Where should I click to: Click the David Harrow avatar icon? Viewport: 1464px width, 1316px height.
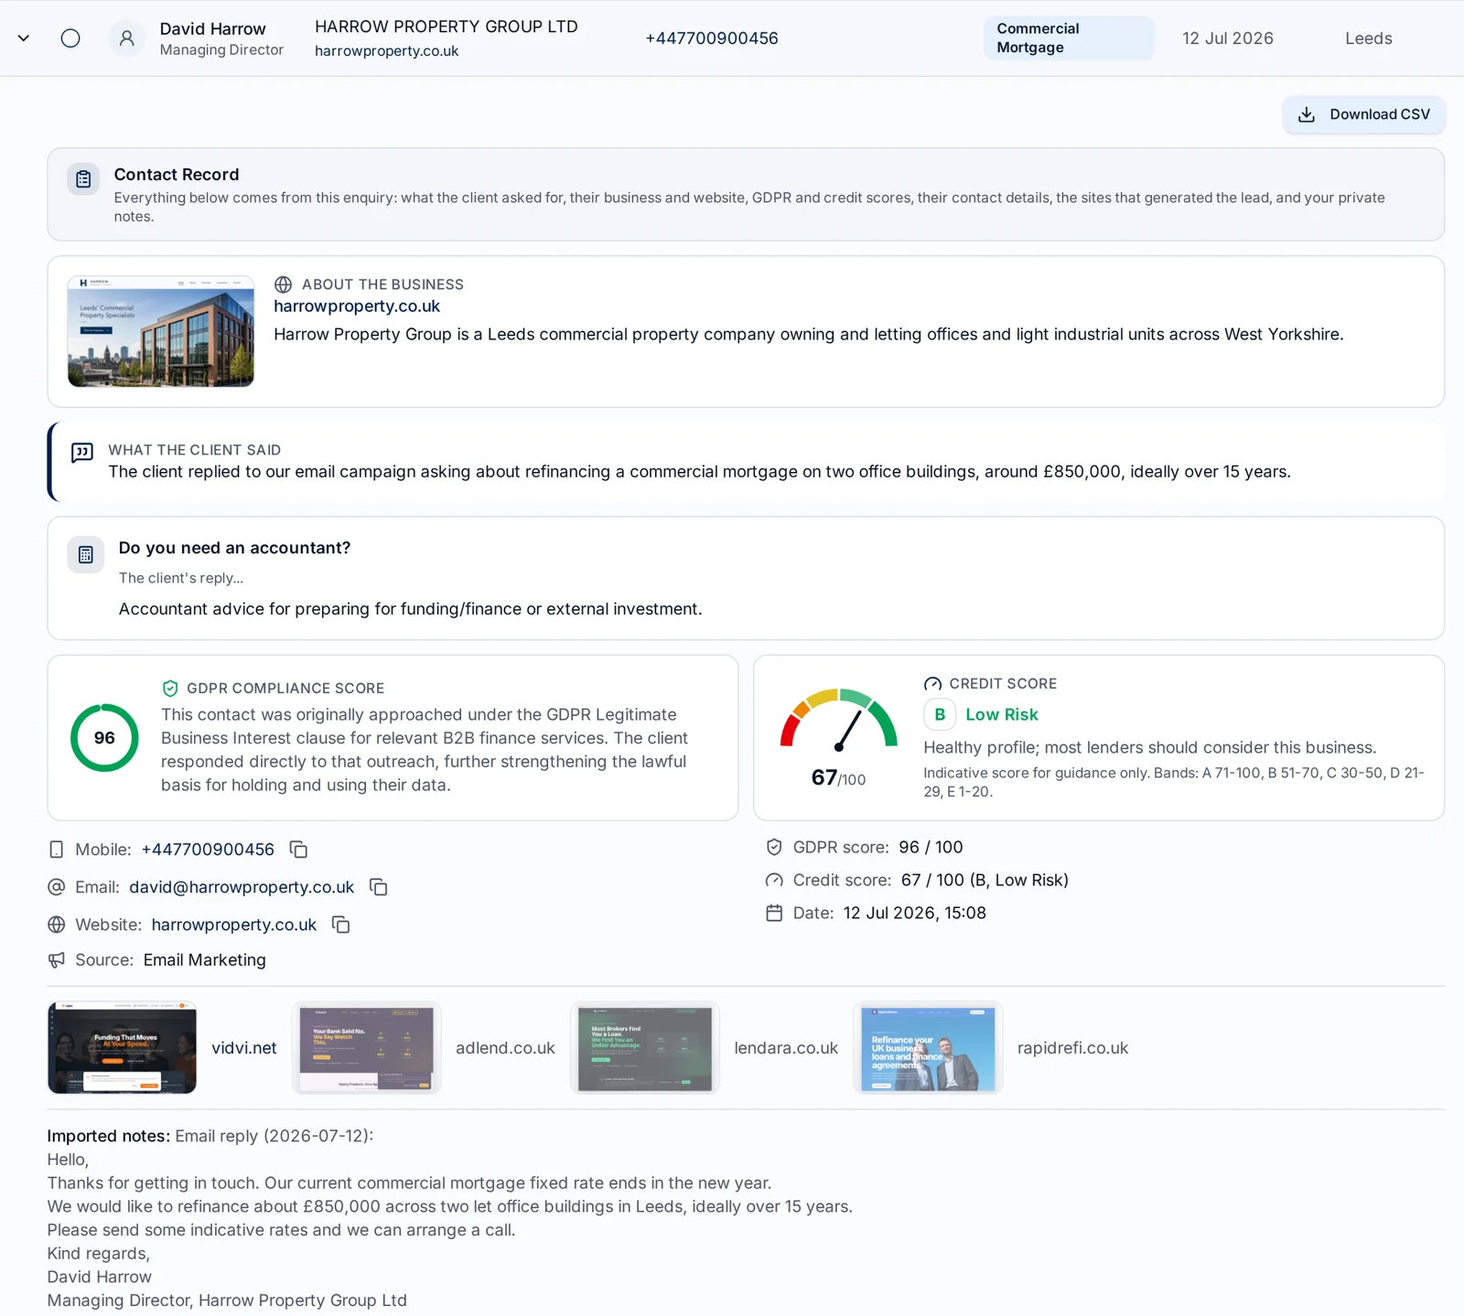pyautogui.click(x=127, y=38)
